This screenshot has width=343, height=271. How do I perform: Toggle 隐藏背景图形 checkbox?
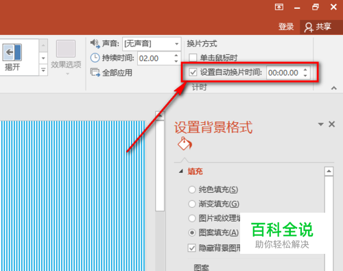192,248
